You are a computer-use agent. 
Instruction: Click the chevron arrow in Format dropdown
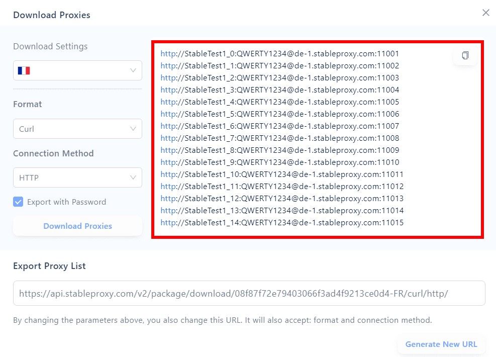coord(133,129)
